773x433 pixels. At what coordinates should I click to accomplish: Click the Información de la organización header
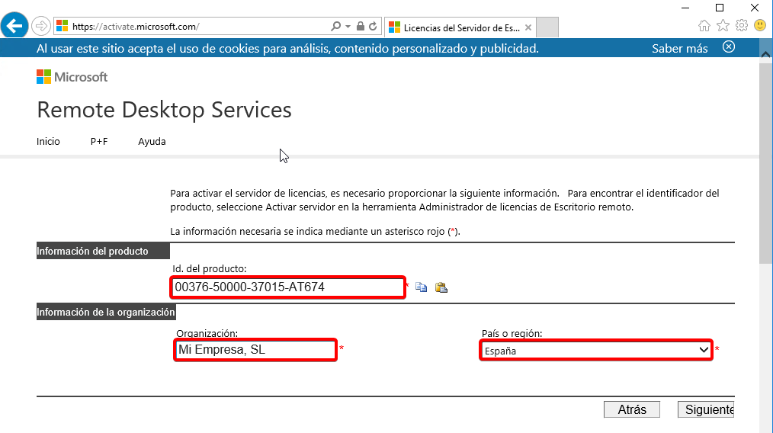(106, 313)
